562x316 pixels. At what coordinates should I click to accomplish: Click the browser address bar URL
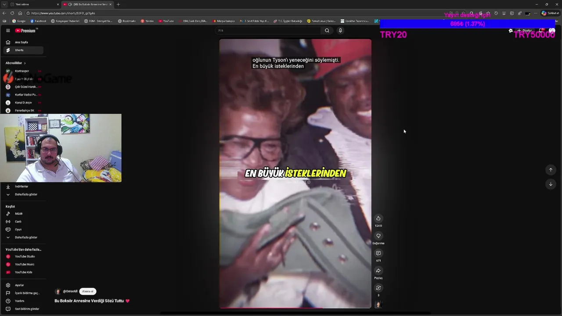click(x=63, y=13)
